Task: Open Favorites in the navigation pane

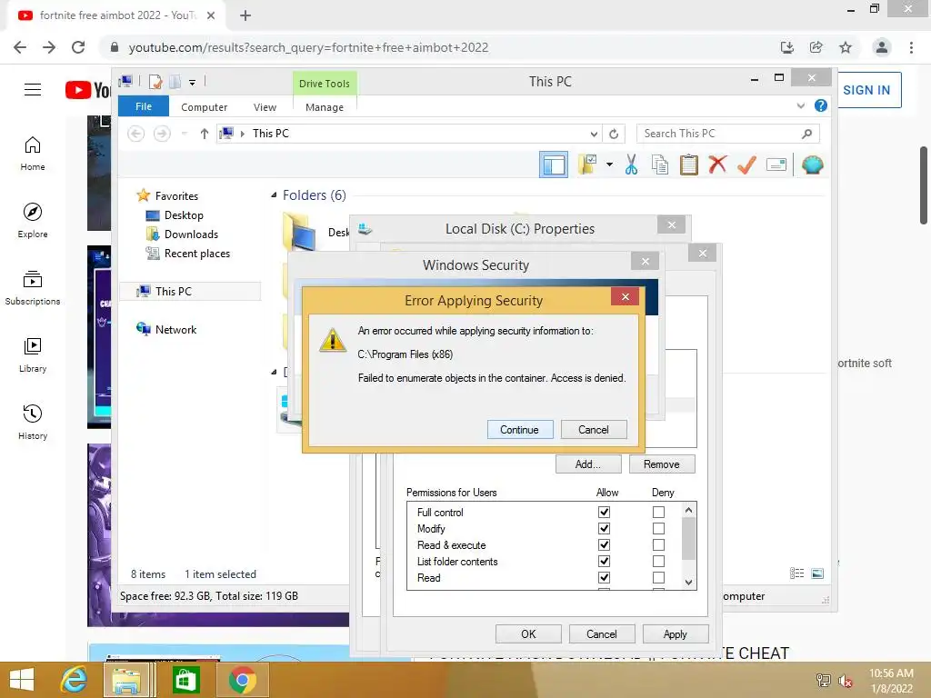Action: (176, 196)
